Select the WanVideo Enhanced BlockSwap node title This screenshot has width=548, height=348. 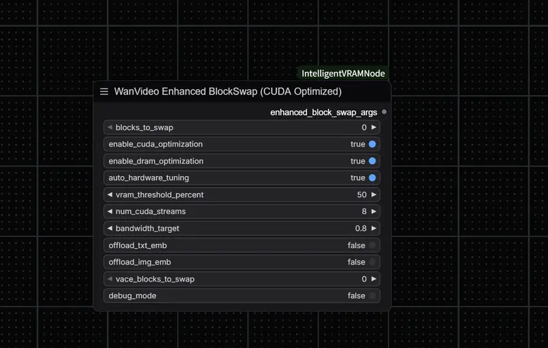coord(228,92)
